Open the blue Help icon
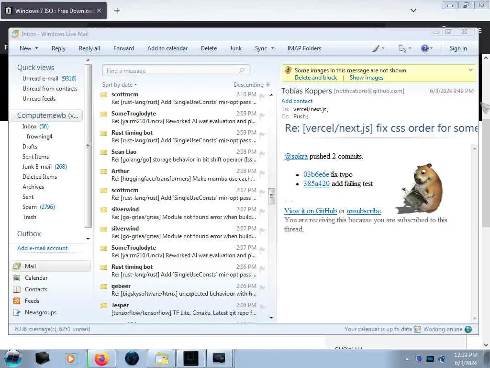 (x=424, y=48)
